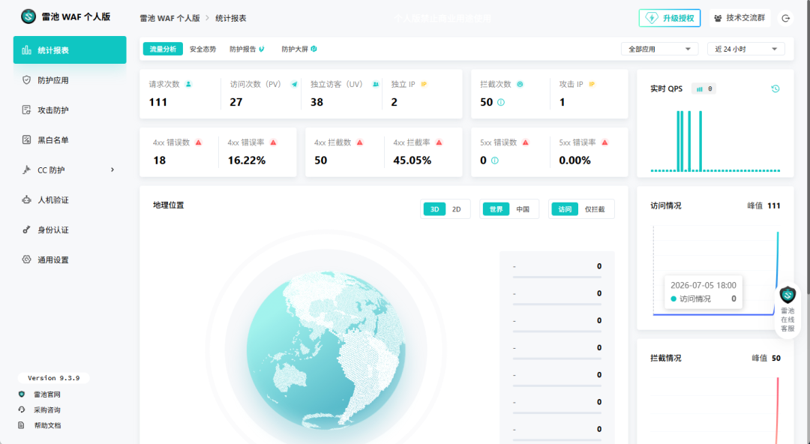Open the 防护报告 tab
Screen dimensions: 810x444
tap(247, 49)
